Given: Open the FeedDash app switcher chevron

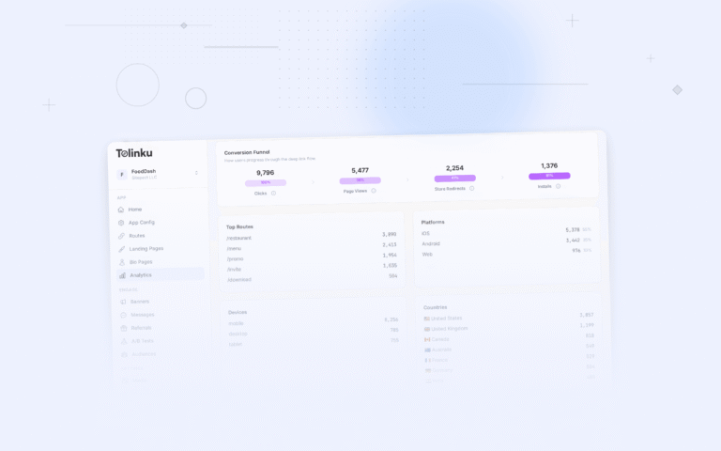Looking at the screenshot, I should click(x=196, y=173).
